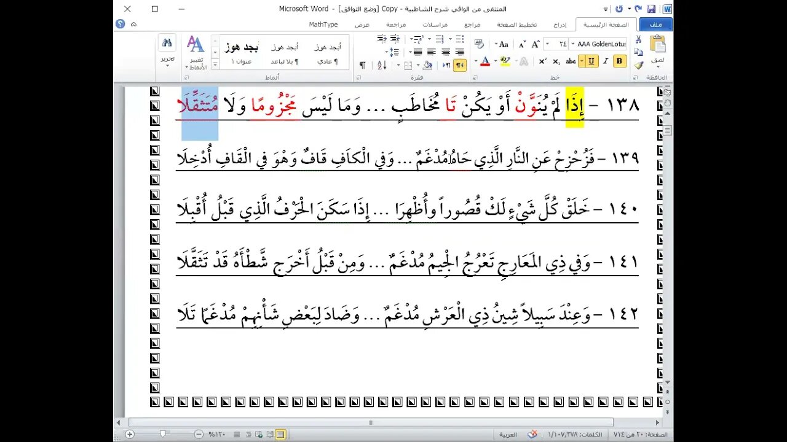The height and width of the screenshot is (442, 787).
Task: Click the Numbering list icon
Action: 440,39
